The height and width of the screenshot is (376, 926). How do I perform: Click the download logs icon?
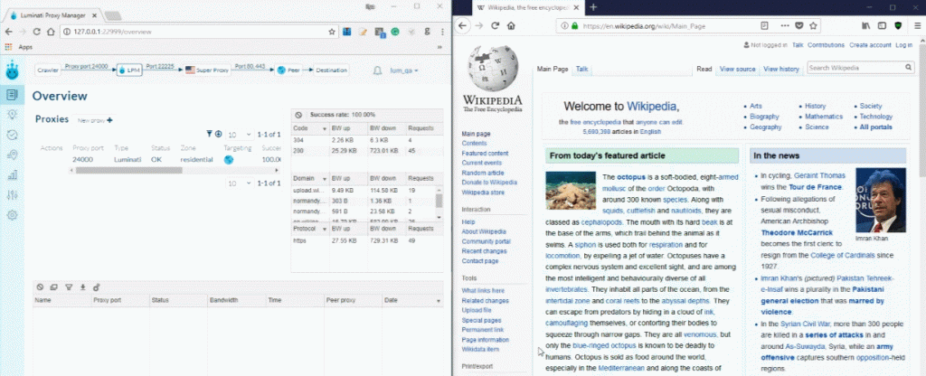point(82,287)
